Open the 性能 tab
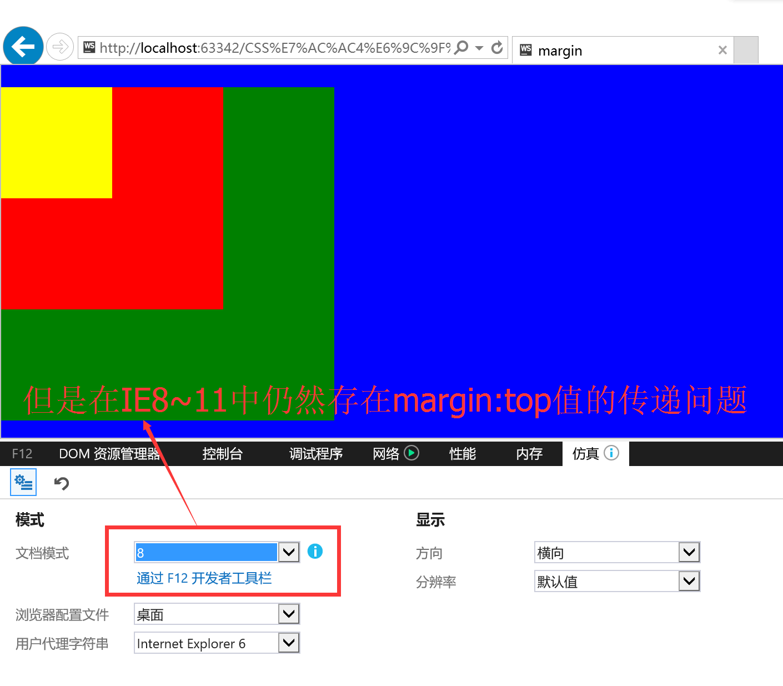Image resolution: width=783 pixels, height=686 pixels. (x=463, y=454)
